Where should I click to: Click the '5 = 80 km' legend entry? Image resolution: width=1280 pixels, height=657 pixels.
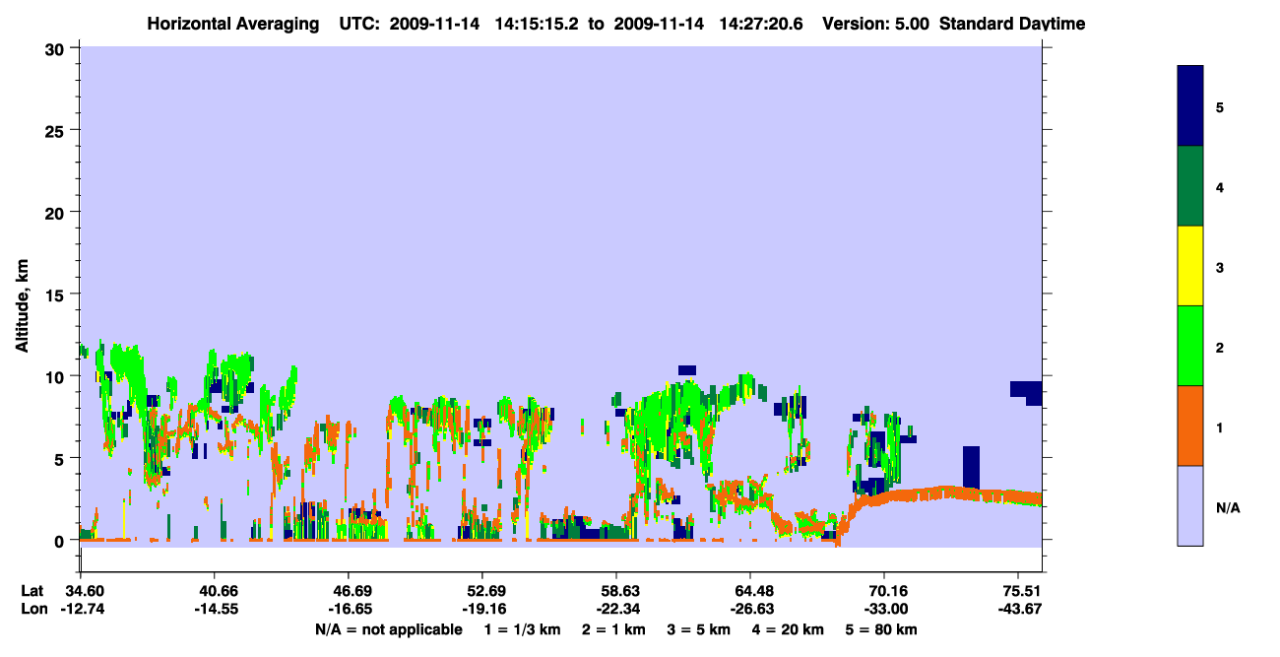tap(883, 629)
